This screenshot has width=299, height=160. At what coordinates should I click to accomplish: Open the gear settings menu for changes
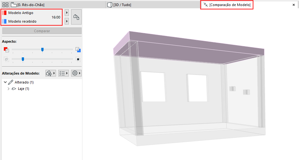click(76, 73)
